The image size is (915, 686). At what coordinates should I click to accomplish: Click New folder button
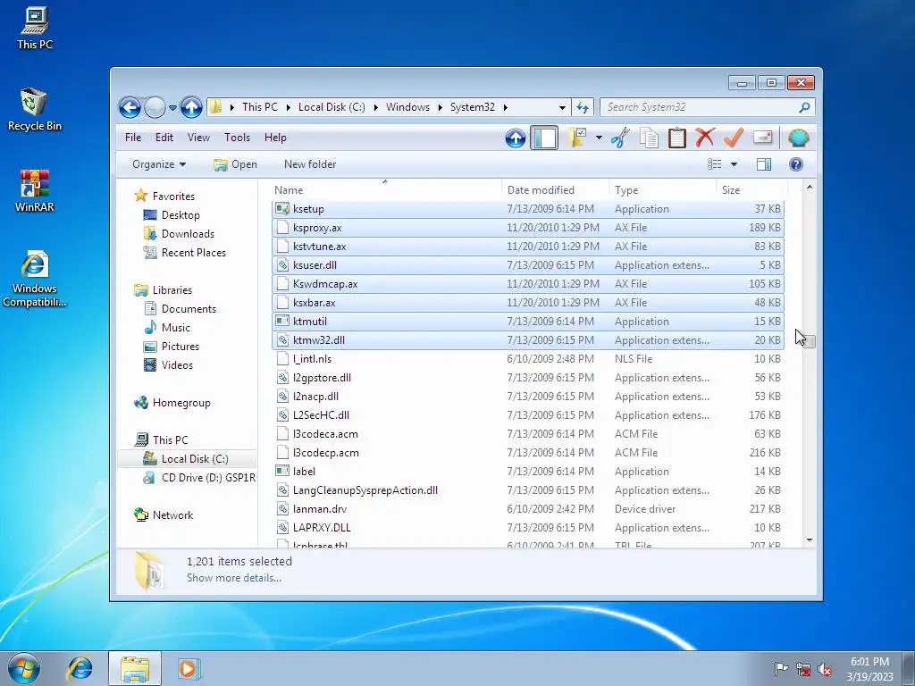click(x=310, y=164)
